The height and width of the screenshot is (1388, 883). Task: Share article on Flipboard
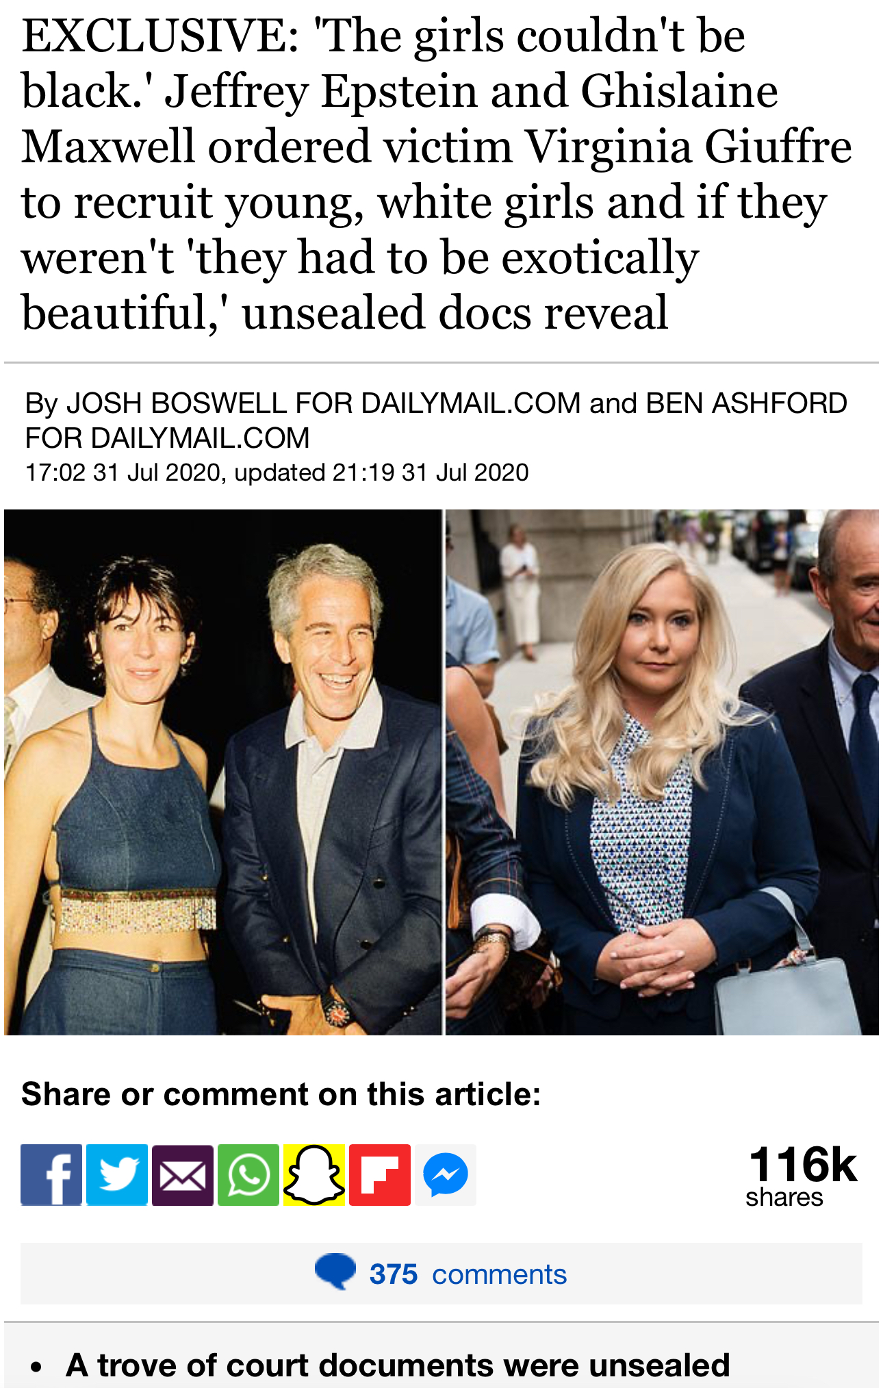(380, 1174)
